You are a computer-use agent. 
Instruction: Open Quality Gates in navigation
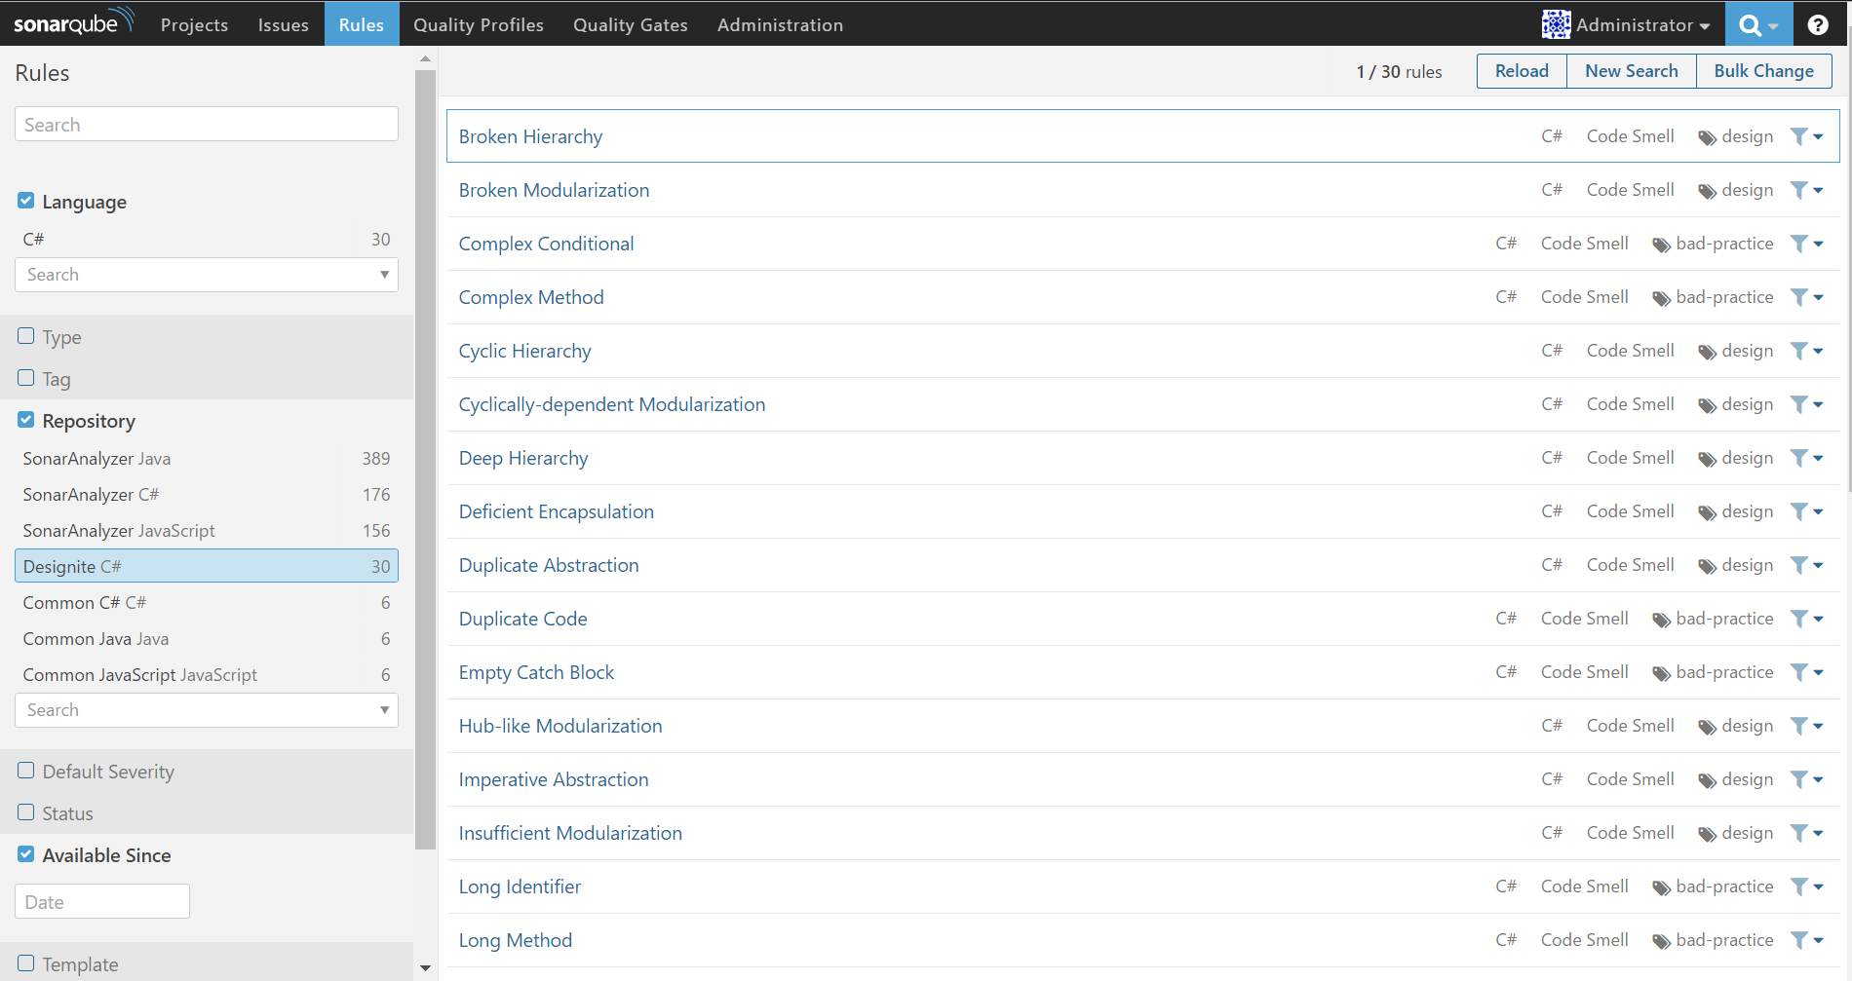(x=631, y=24)
